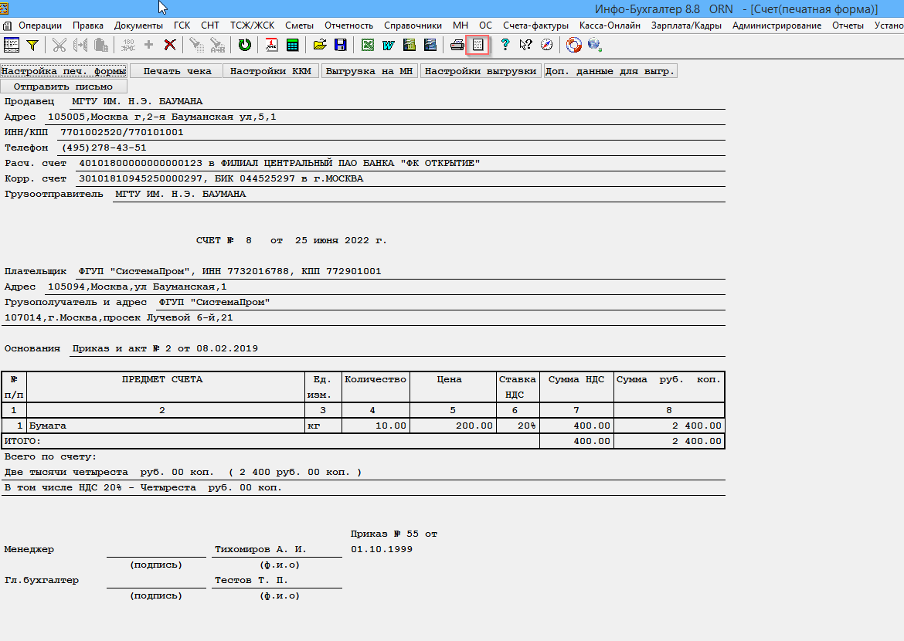Image resolution: width=904 pixels, height=641 pixels.
Task: Click the clipboard paste icon
Action: [101, 45]
